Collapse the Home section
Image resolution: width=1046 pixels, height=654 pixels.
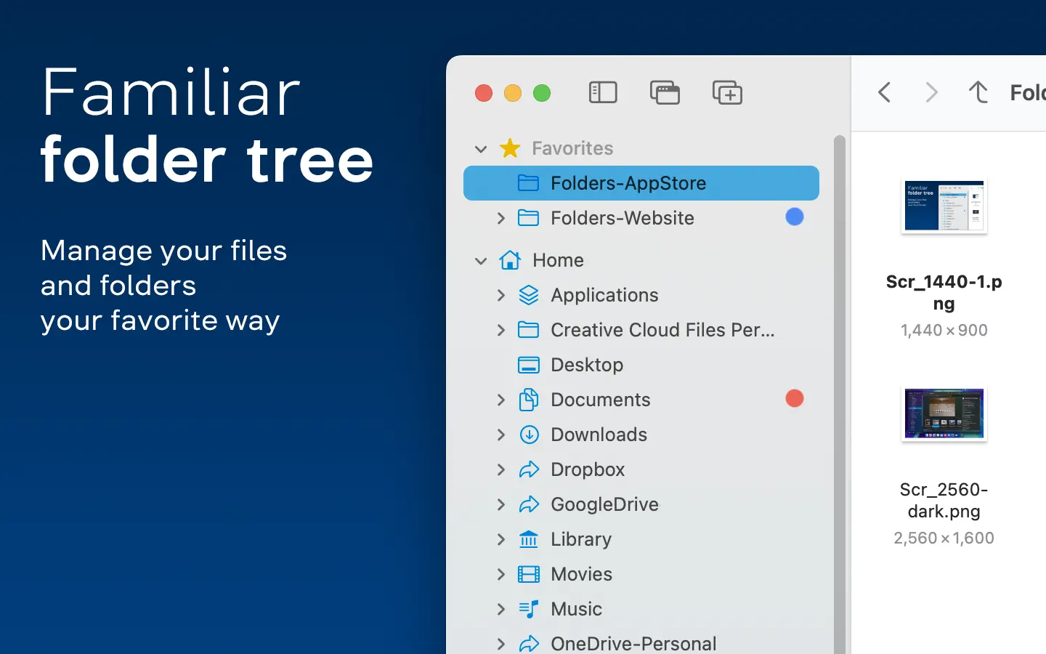coord(481,261)
